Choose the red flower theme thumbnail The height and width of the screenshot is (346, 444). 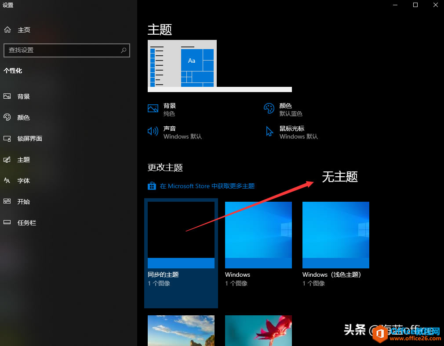coord(258,331)
